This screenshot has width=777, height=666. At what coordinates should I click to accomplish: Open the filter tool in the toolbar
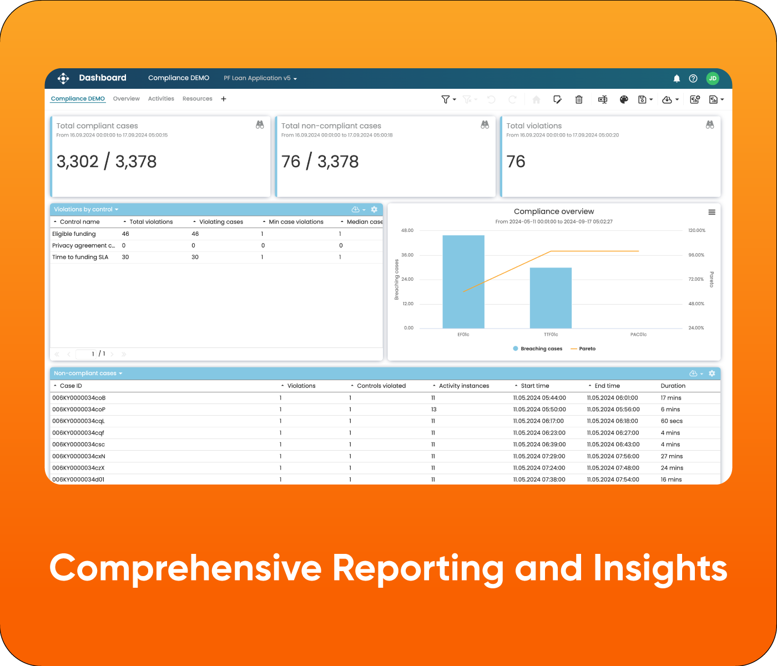point(446,99)
